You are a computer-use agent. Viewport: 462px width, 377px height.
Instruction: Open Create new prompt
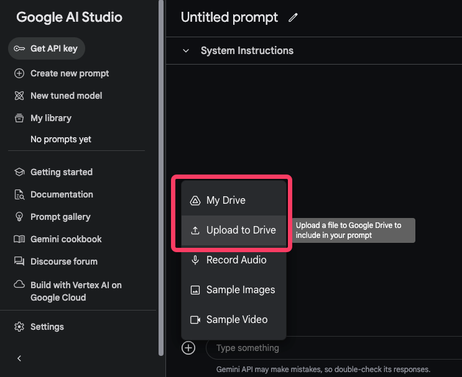70,73
